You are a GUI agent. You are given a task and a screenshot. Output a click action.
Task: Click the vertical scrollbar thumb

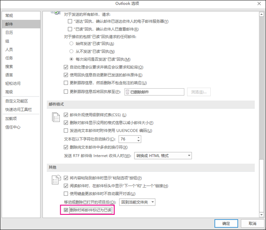(261, 185)
